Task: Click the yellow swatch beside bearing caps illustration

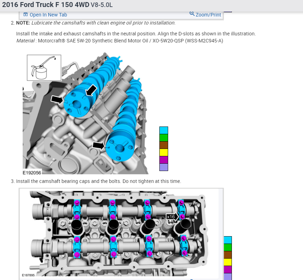Action: (x=228, y=262)
